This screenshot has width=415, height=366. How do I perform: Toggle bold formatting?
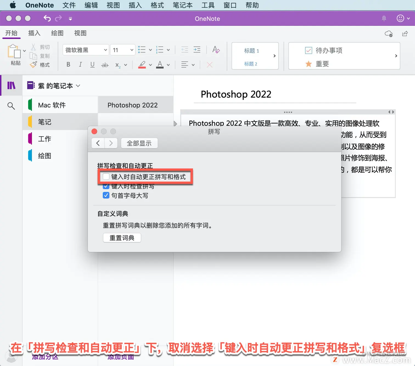(x=68, y=65)
